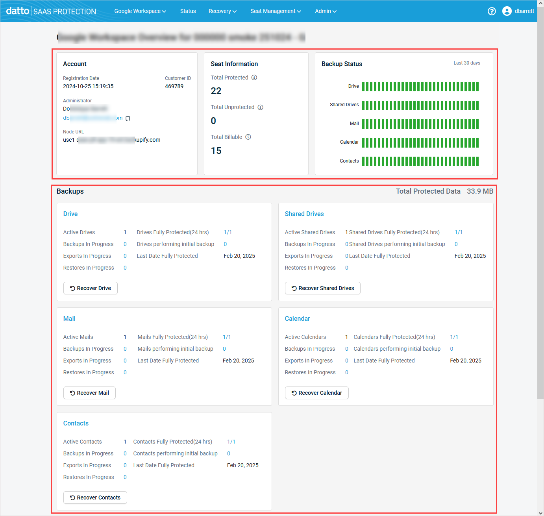Show info for Total Billable
This screenshot has width=544, height=516.
click(x=248, y=137)
